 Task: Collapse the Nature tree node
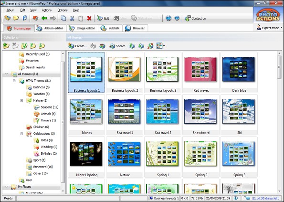click(21, 100)
